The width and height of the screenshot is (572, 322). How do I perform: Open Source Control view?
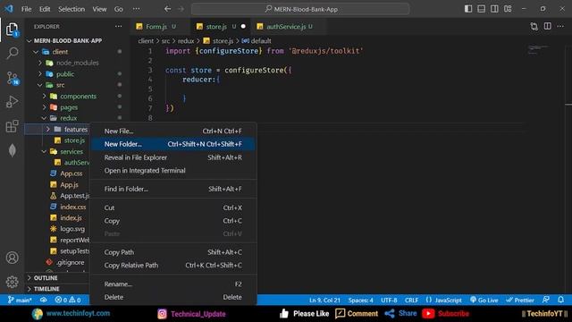pyautogui.click(x=12, y=78)
